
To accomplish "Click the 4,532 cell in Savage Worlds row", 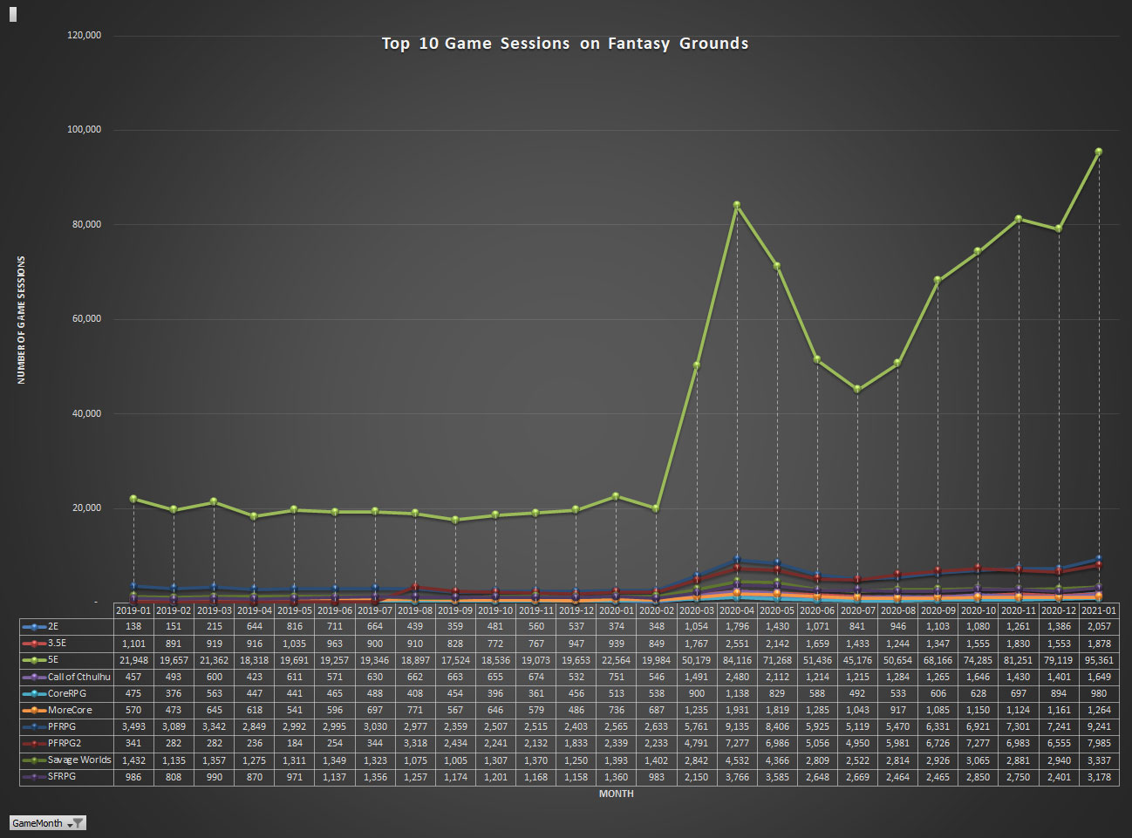I will (x=737, y=760).
